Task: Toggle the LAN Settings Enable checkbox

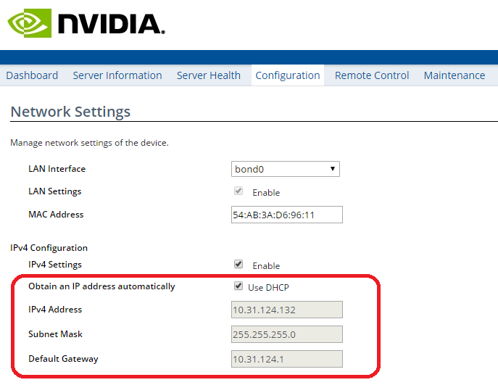Action: [238, 191]
